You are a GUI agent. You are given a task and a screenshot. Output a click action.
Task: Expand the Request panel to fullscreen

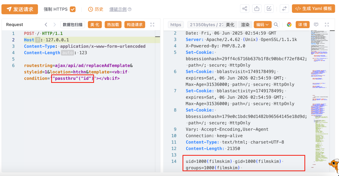[152, 25]
